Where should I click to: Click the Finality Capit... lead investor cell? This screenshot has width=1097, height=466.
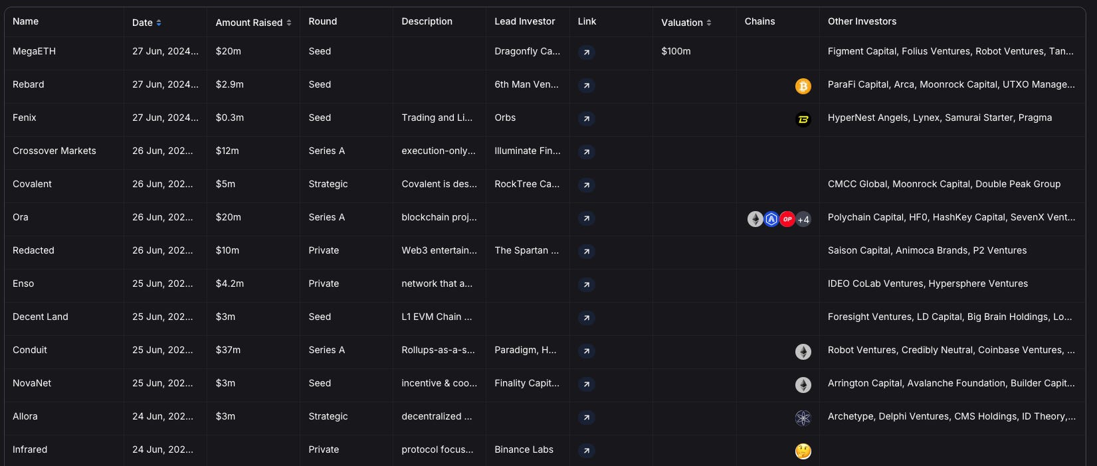[x=527, y=383]
